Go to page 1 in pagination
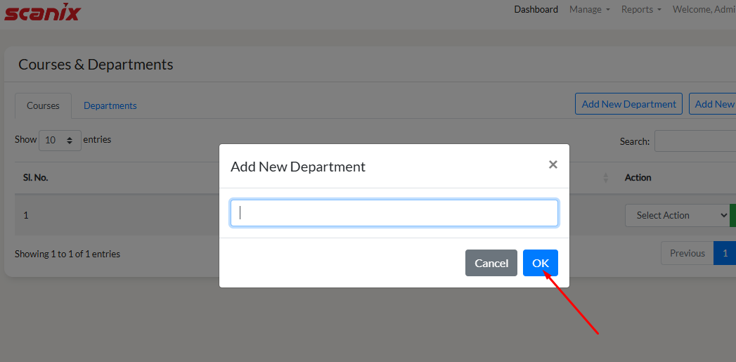Image resolution: width=736 pixels, height=362 pixels. click(x=725, y=253)
